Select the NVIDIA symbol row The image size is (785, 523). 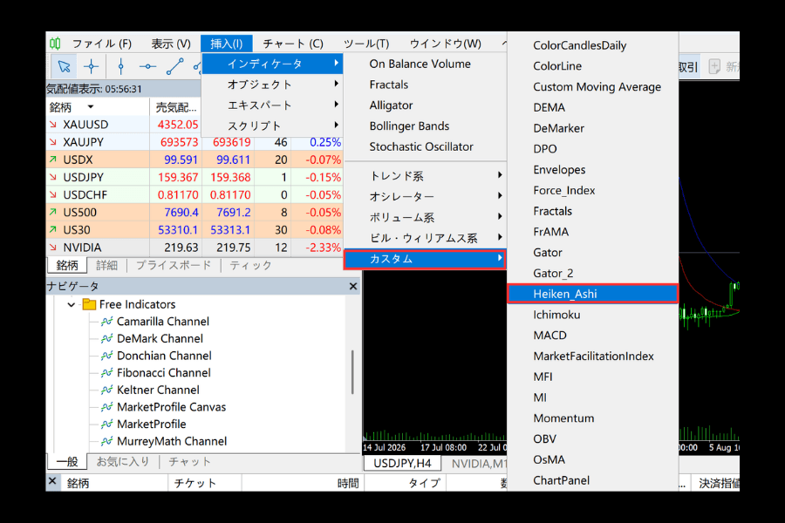coord(194,248)
